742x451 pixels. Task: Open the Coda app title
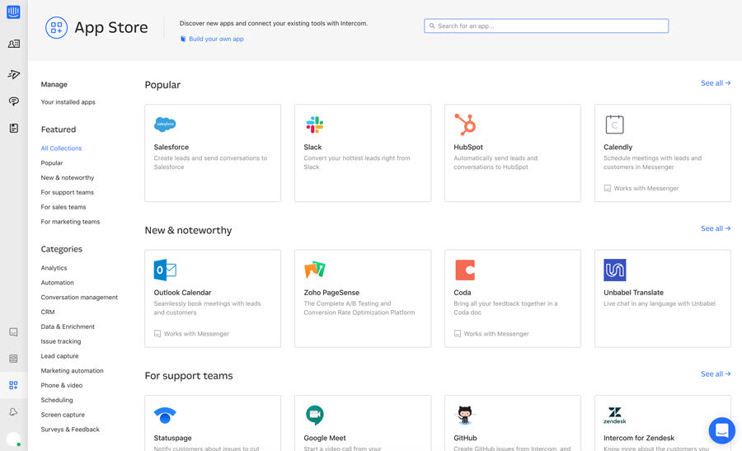(x=463, y=293)
